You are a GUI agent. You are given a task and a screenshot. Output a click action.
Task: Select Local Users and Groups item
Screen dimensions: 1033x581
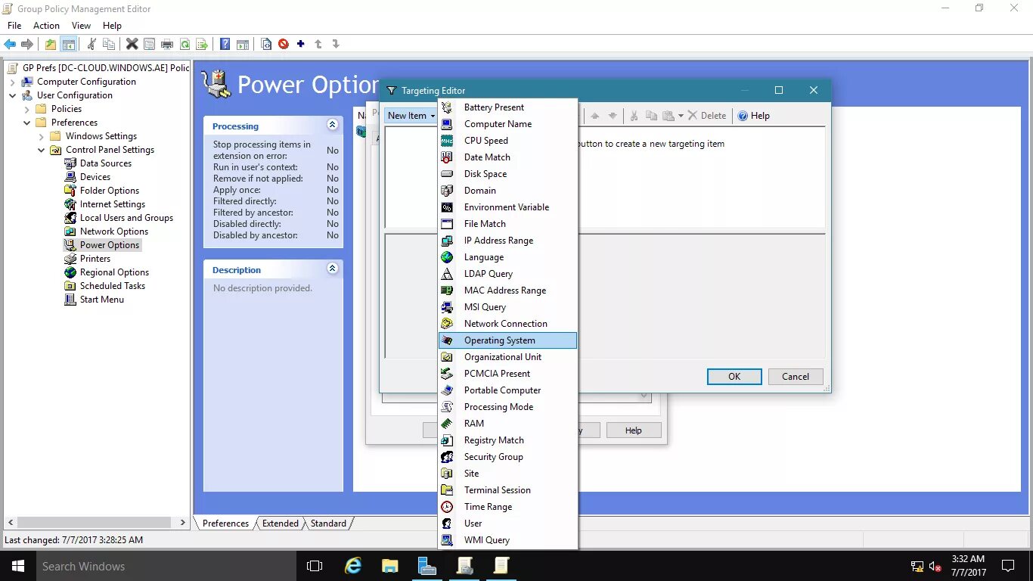pyautogui.click(x=119, y=218)
